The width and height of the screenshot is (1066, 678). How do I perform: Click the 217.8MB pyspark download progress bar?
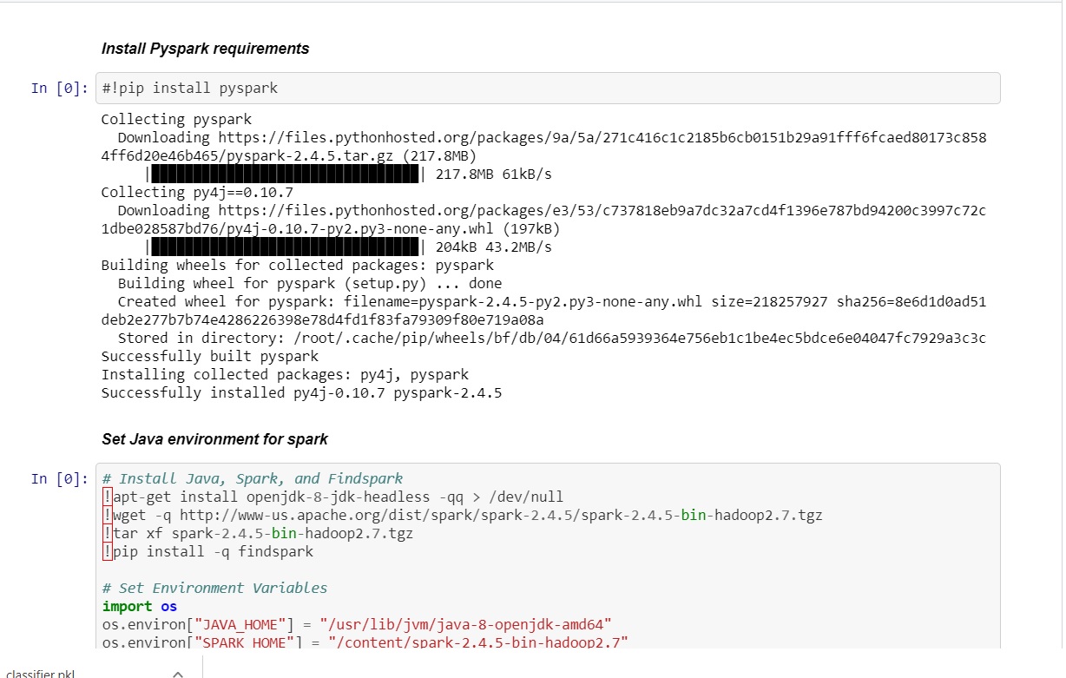coord(280,174)
